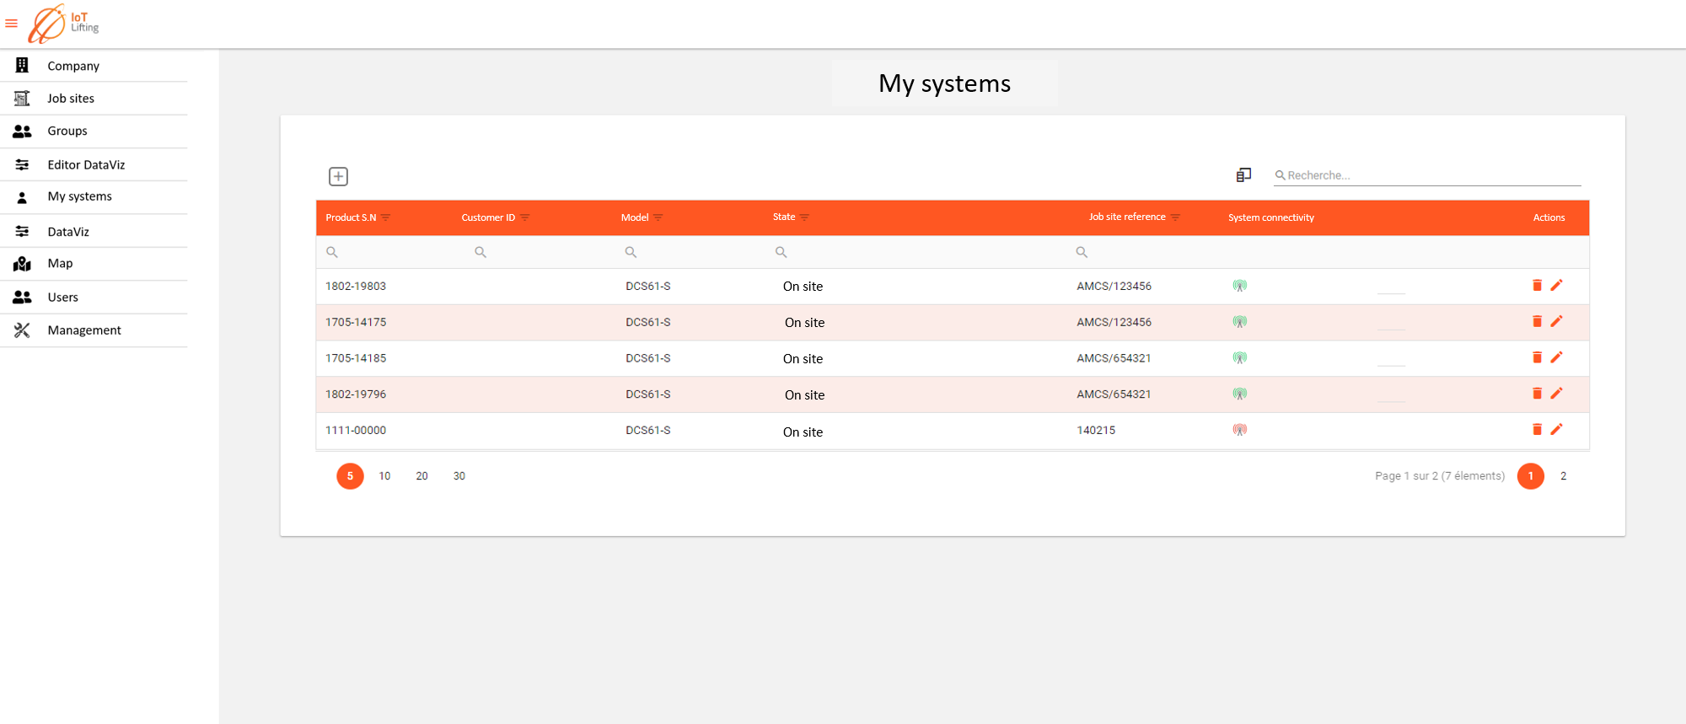Go to Groups section

67,131
